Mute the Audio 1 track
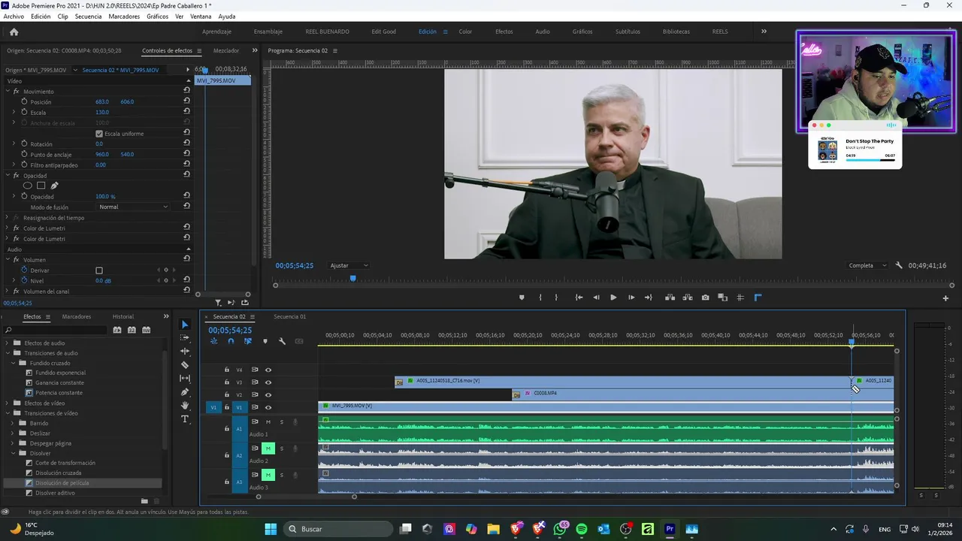962x541 pixels. pos(268,422)
